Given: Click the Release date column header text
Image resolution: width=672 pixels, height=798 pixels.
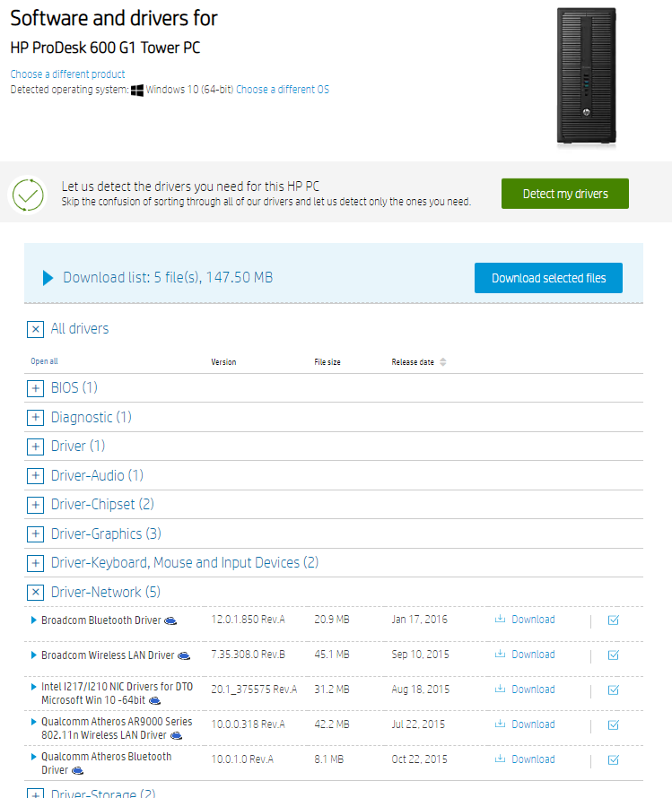Looking at the screenshot, I should (x=413, y=362).
